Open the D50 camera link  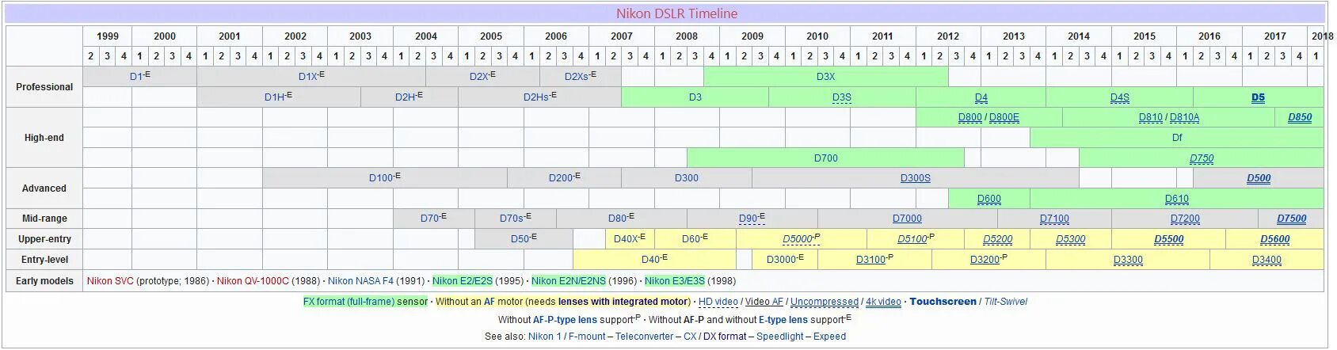coord(520,239)
